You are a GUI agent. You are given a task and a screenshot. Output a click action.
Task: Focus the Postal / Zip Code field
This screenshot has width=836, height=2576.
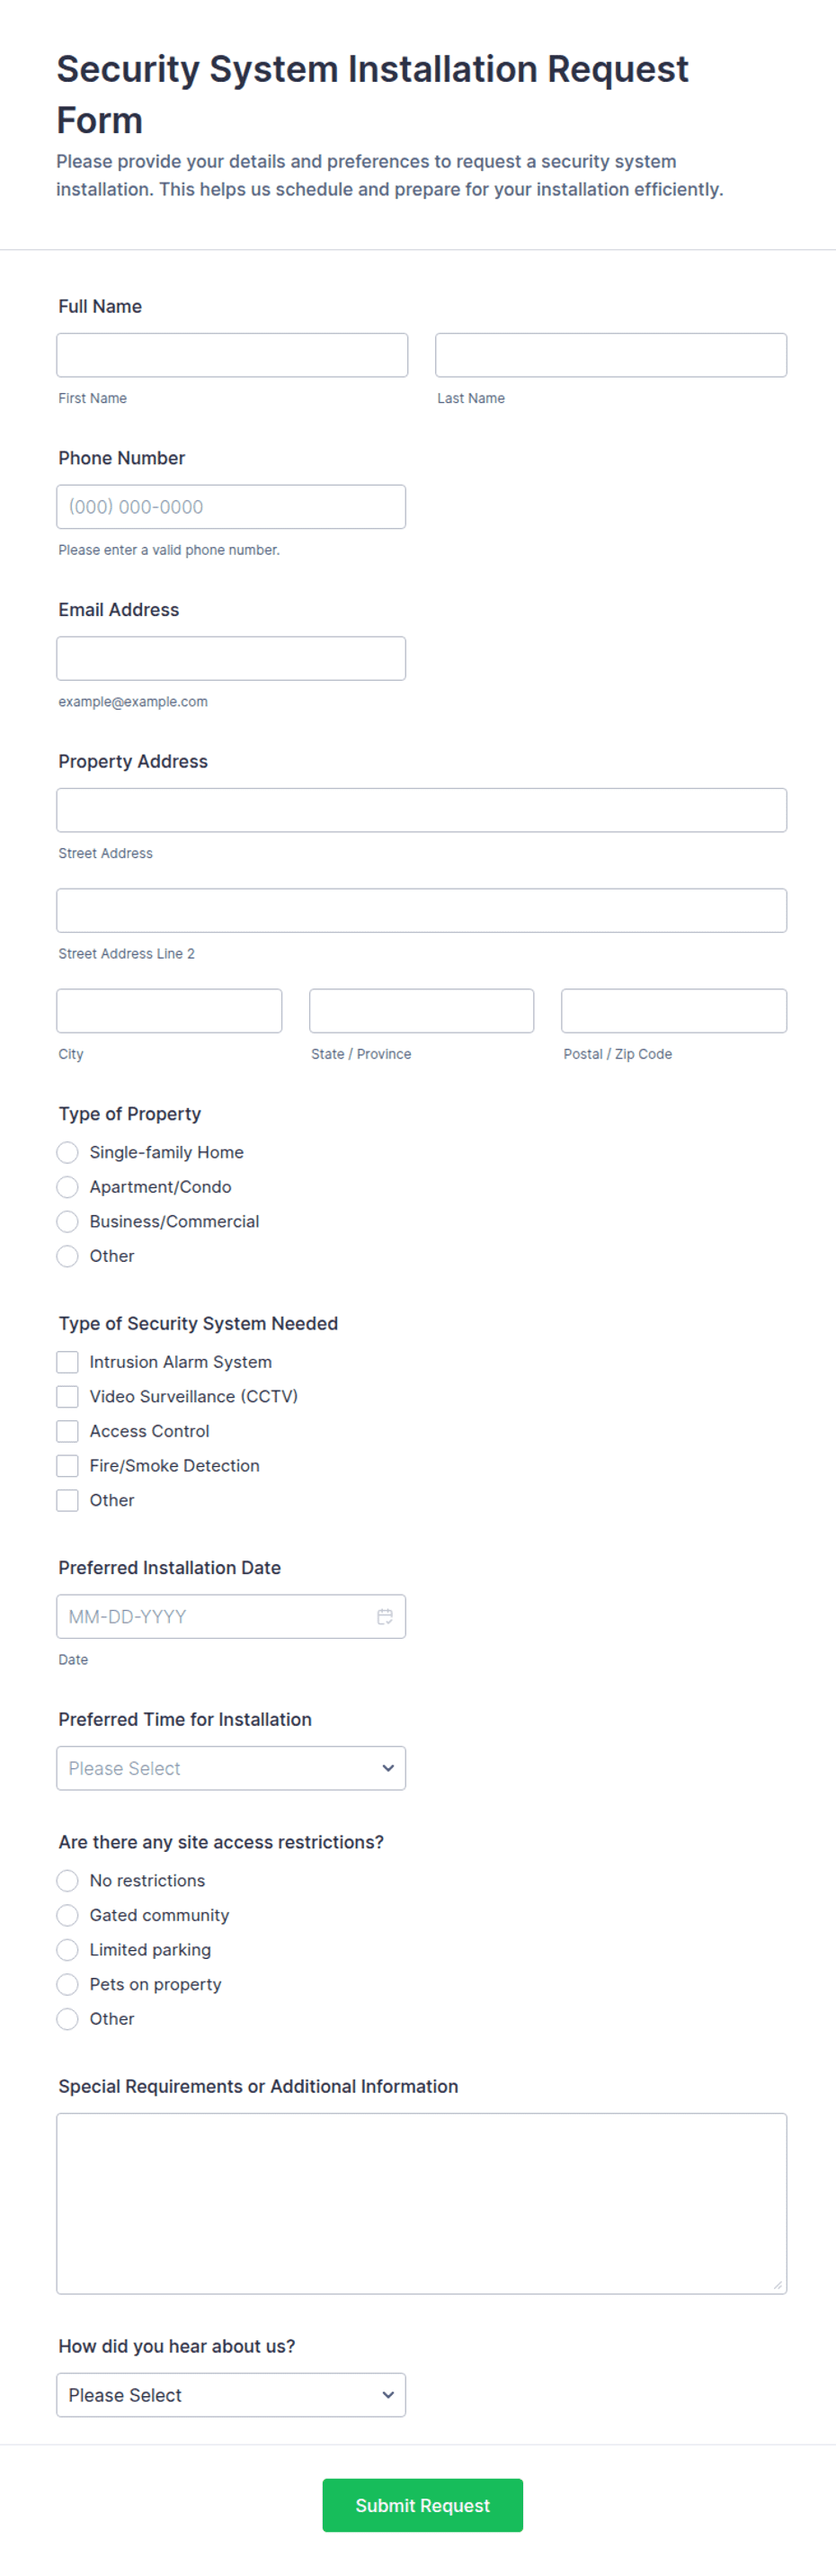[x=674, y=1011]
